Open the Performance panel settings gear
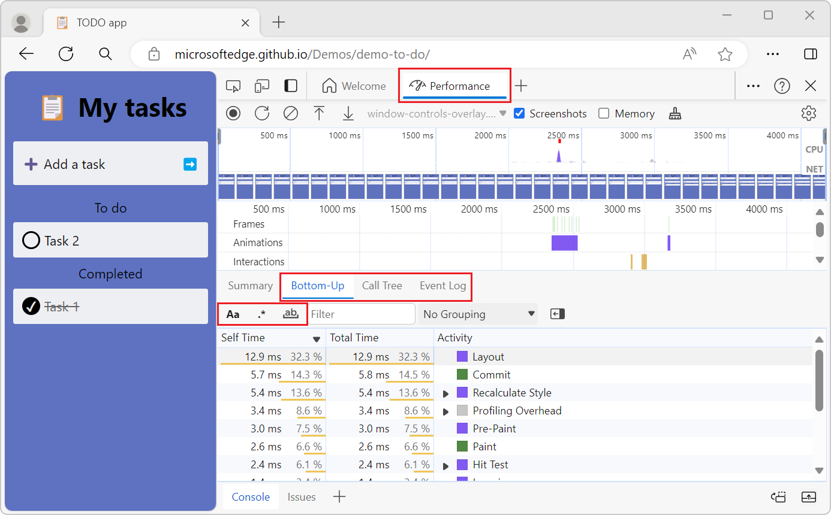 click(x=809, y=113)
